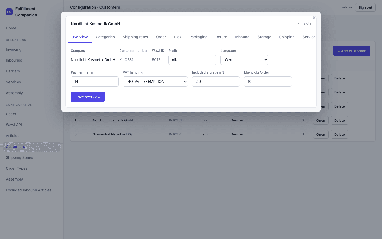Image resolution: width=382 pixels, height=239 pixels.
Task: Open the Language dropdown
Action: pos(244,60)
